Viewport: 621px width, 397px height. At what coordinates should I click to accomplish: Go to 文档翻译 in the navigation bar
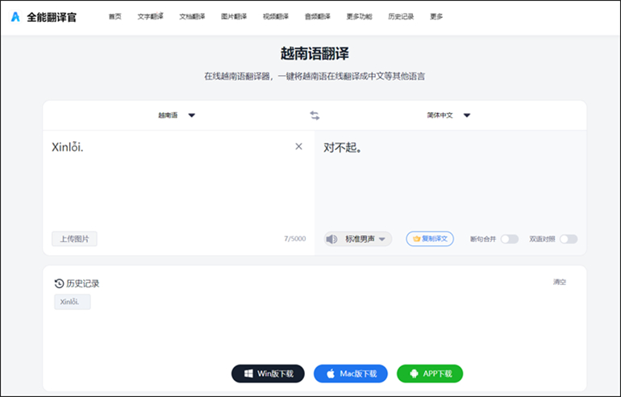pos(192,16)
